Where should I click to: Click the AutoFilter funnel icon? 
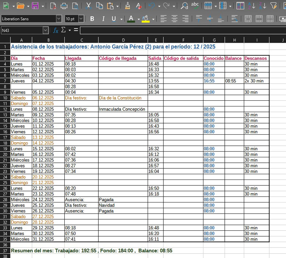tap(273, 6)
